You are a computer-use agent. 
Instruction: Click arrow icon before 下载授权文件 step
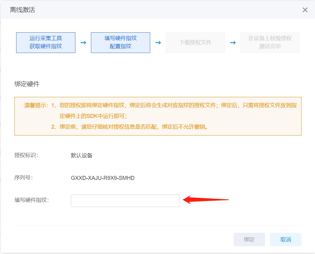(158, 42)
